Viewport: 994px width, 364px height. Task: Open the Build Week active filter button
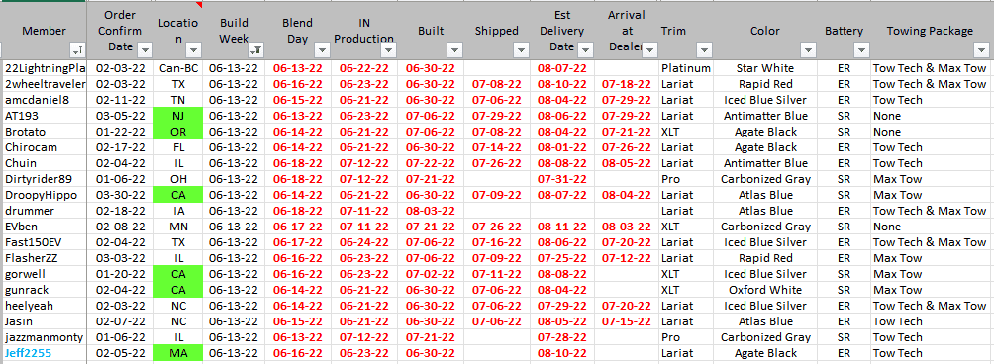pos(257,50)
